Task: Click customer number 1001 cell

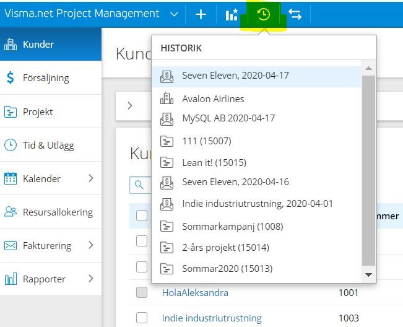Action: 349,293
